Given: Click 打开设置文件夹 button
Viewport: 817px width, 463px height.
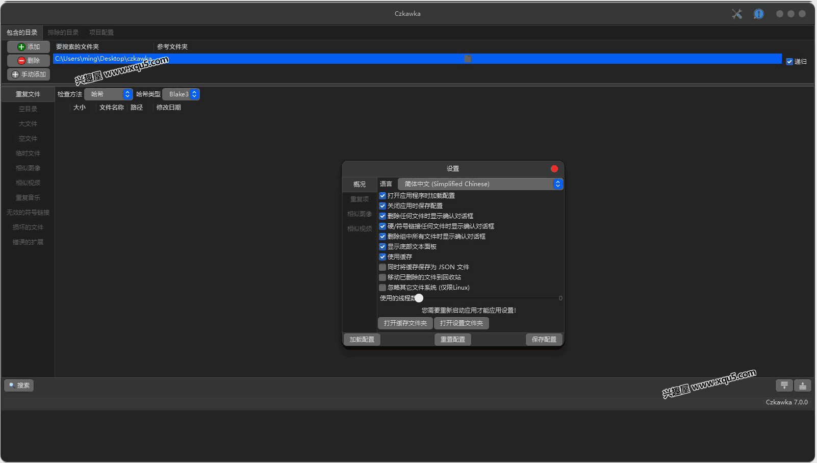Looking at the screenshot, I should [x=462, y=323].
